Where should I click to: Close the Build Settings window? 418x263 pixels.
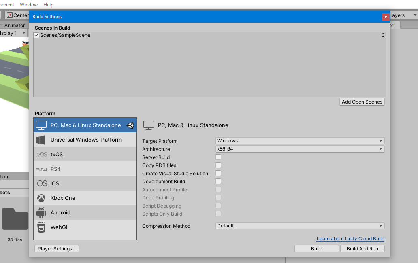click(x=386, y=17)
